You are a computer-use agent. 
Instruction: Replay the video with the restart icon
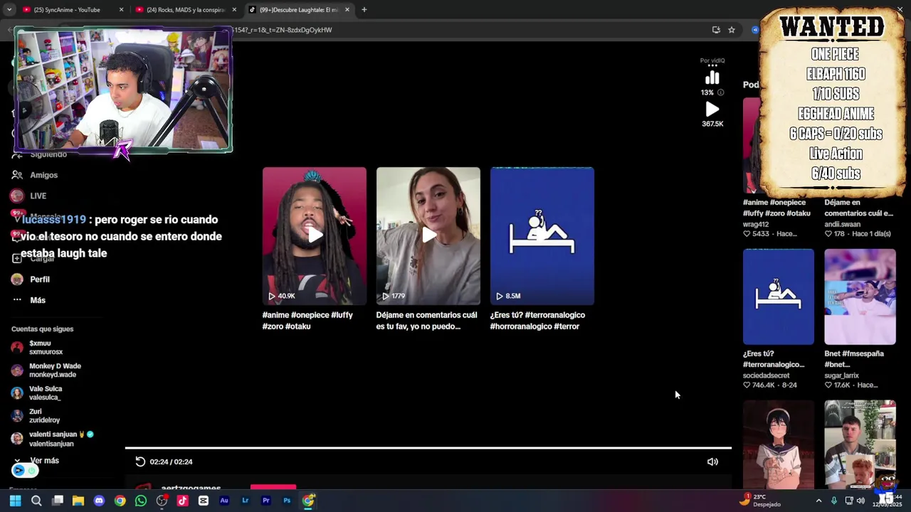[x=140, y=462]
